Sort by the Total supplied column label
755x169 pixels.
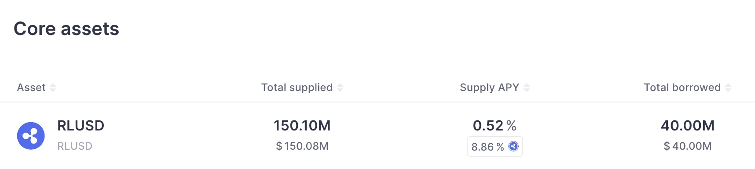click(297, 88)
